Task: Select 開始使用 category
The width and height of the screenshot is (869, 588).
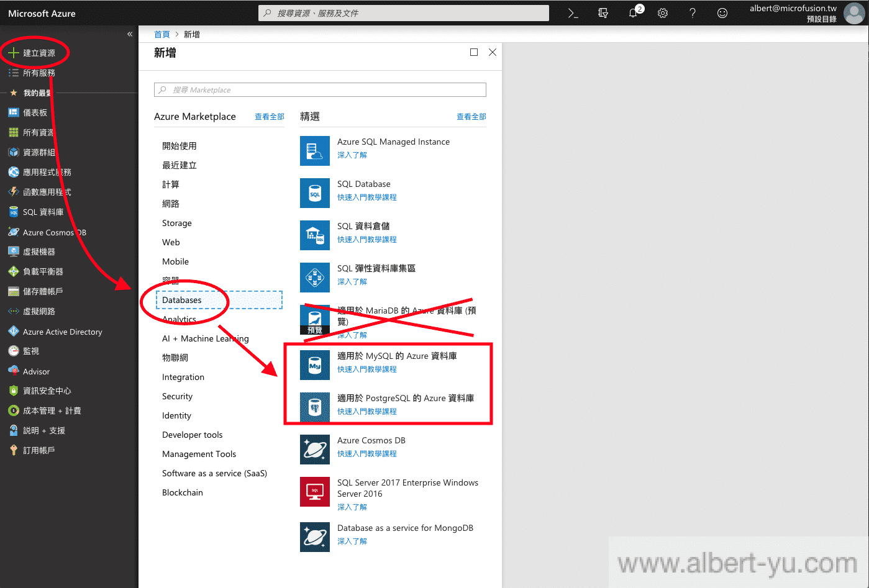Action: click(x=180, y=146)
